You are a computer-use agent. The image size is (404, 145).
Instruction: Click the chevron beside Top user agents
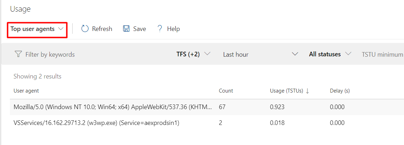tap(61, 29)
